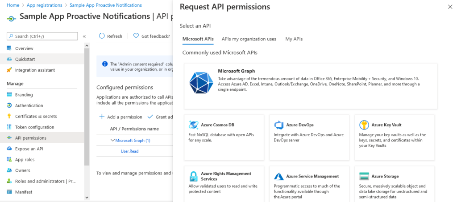Click the Integration assistant rocket icon

(x=9, y=70)
